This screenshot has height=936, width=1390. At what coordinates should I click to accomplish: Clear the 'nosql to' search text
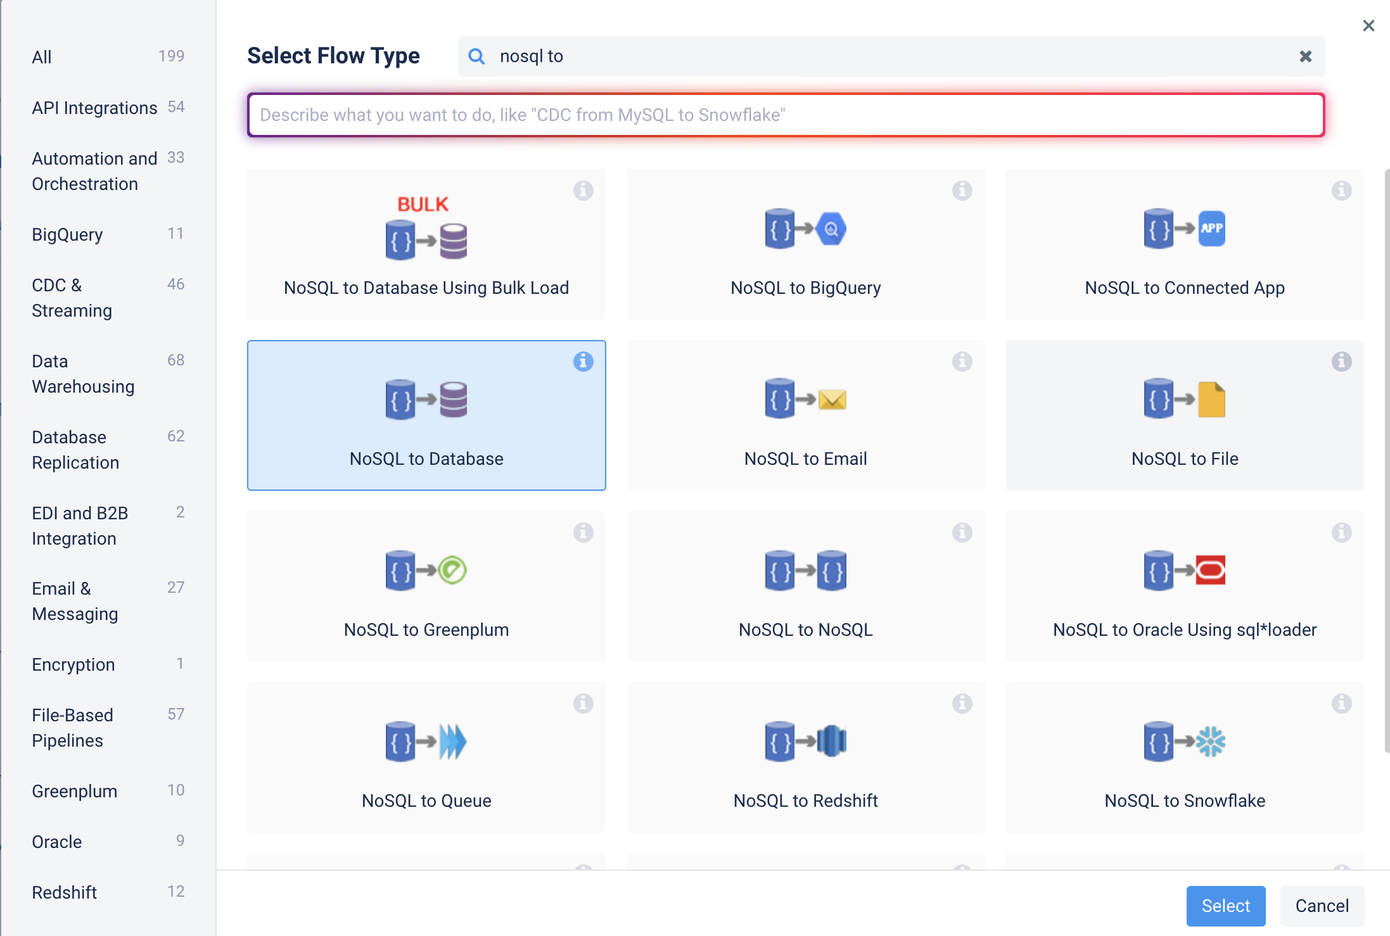click(x=1305, y=56)
